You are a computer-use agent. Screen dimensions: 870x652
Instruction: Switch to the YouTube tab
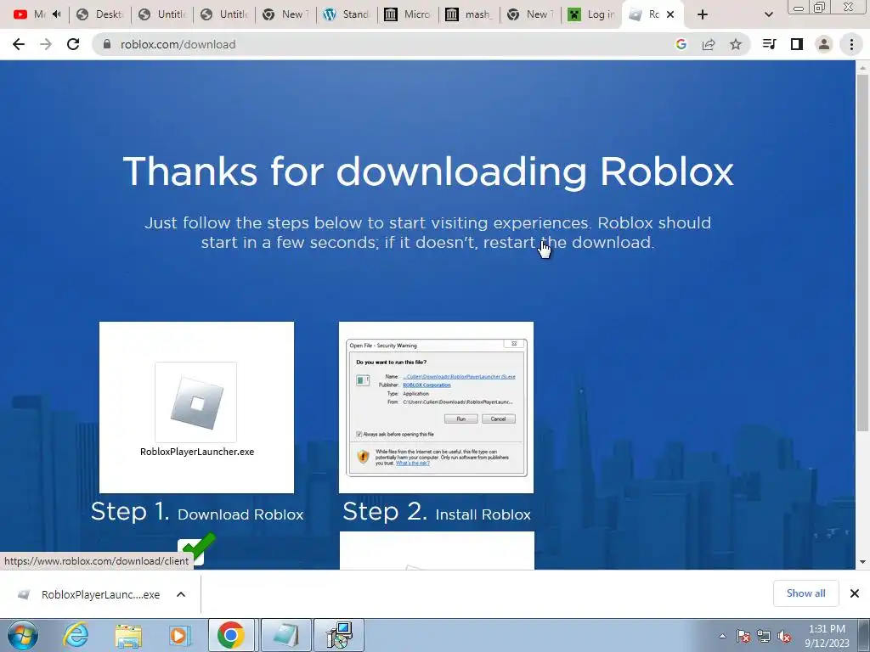(x=37, y=14)
